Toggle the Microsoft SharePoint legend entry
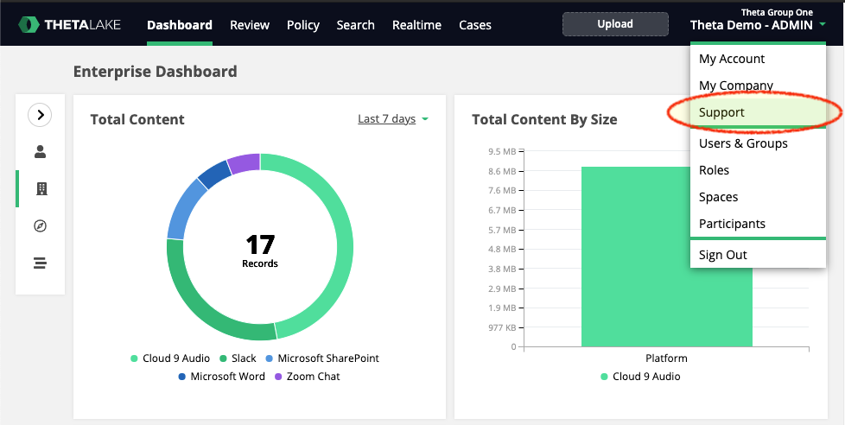This screenshot has height=425, width=845. point(322,358)
